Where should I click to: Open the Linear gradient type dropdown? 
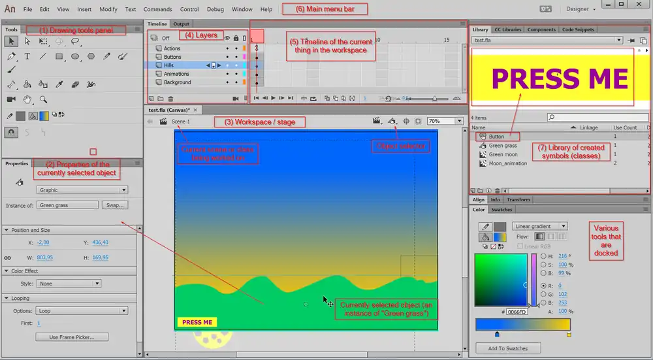pos(539,226)
